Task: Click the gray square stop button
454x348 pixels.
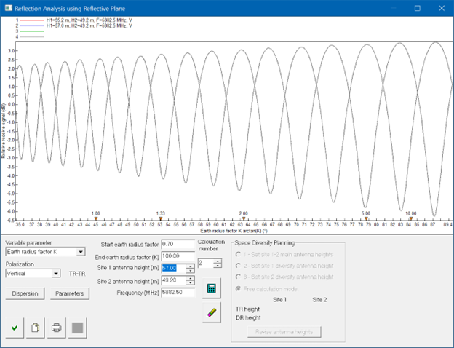Action: pyautogui.click(x=79, y=328)
